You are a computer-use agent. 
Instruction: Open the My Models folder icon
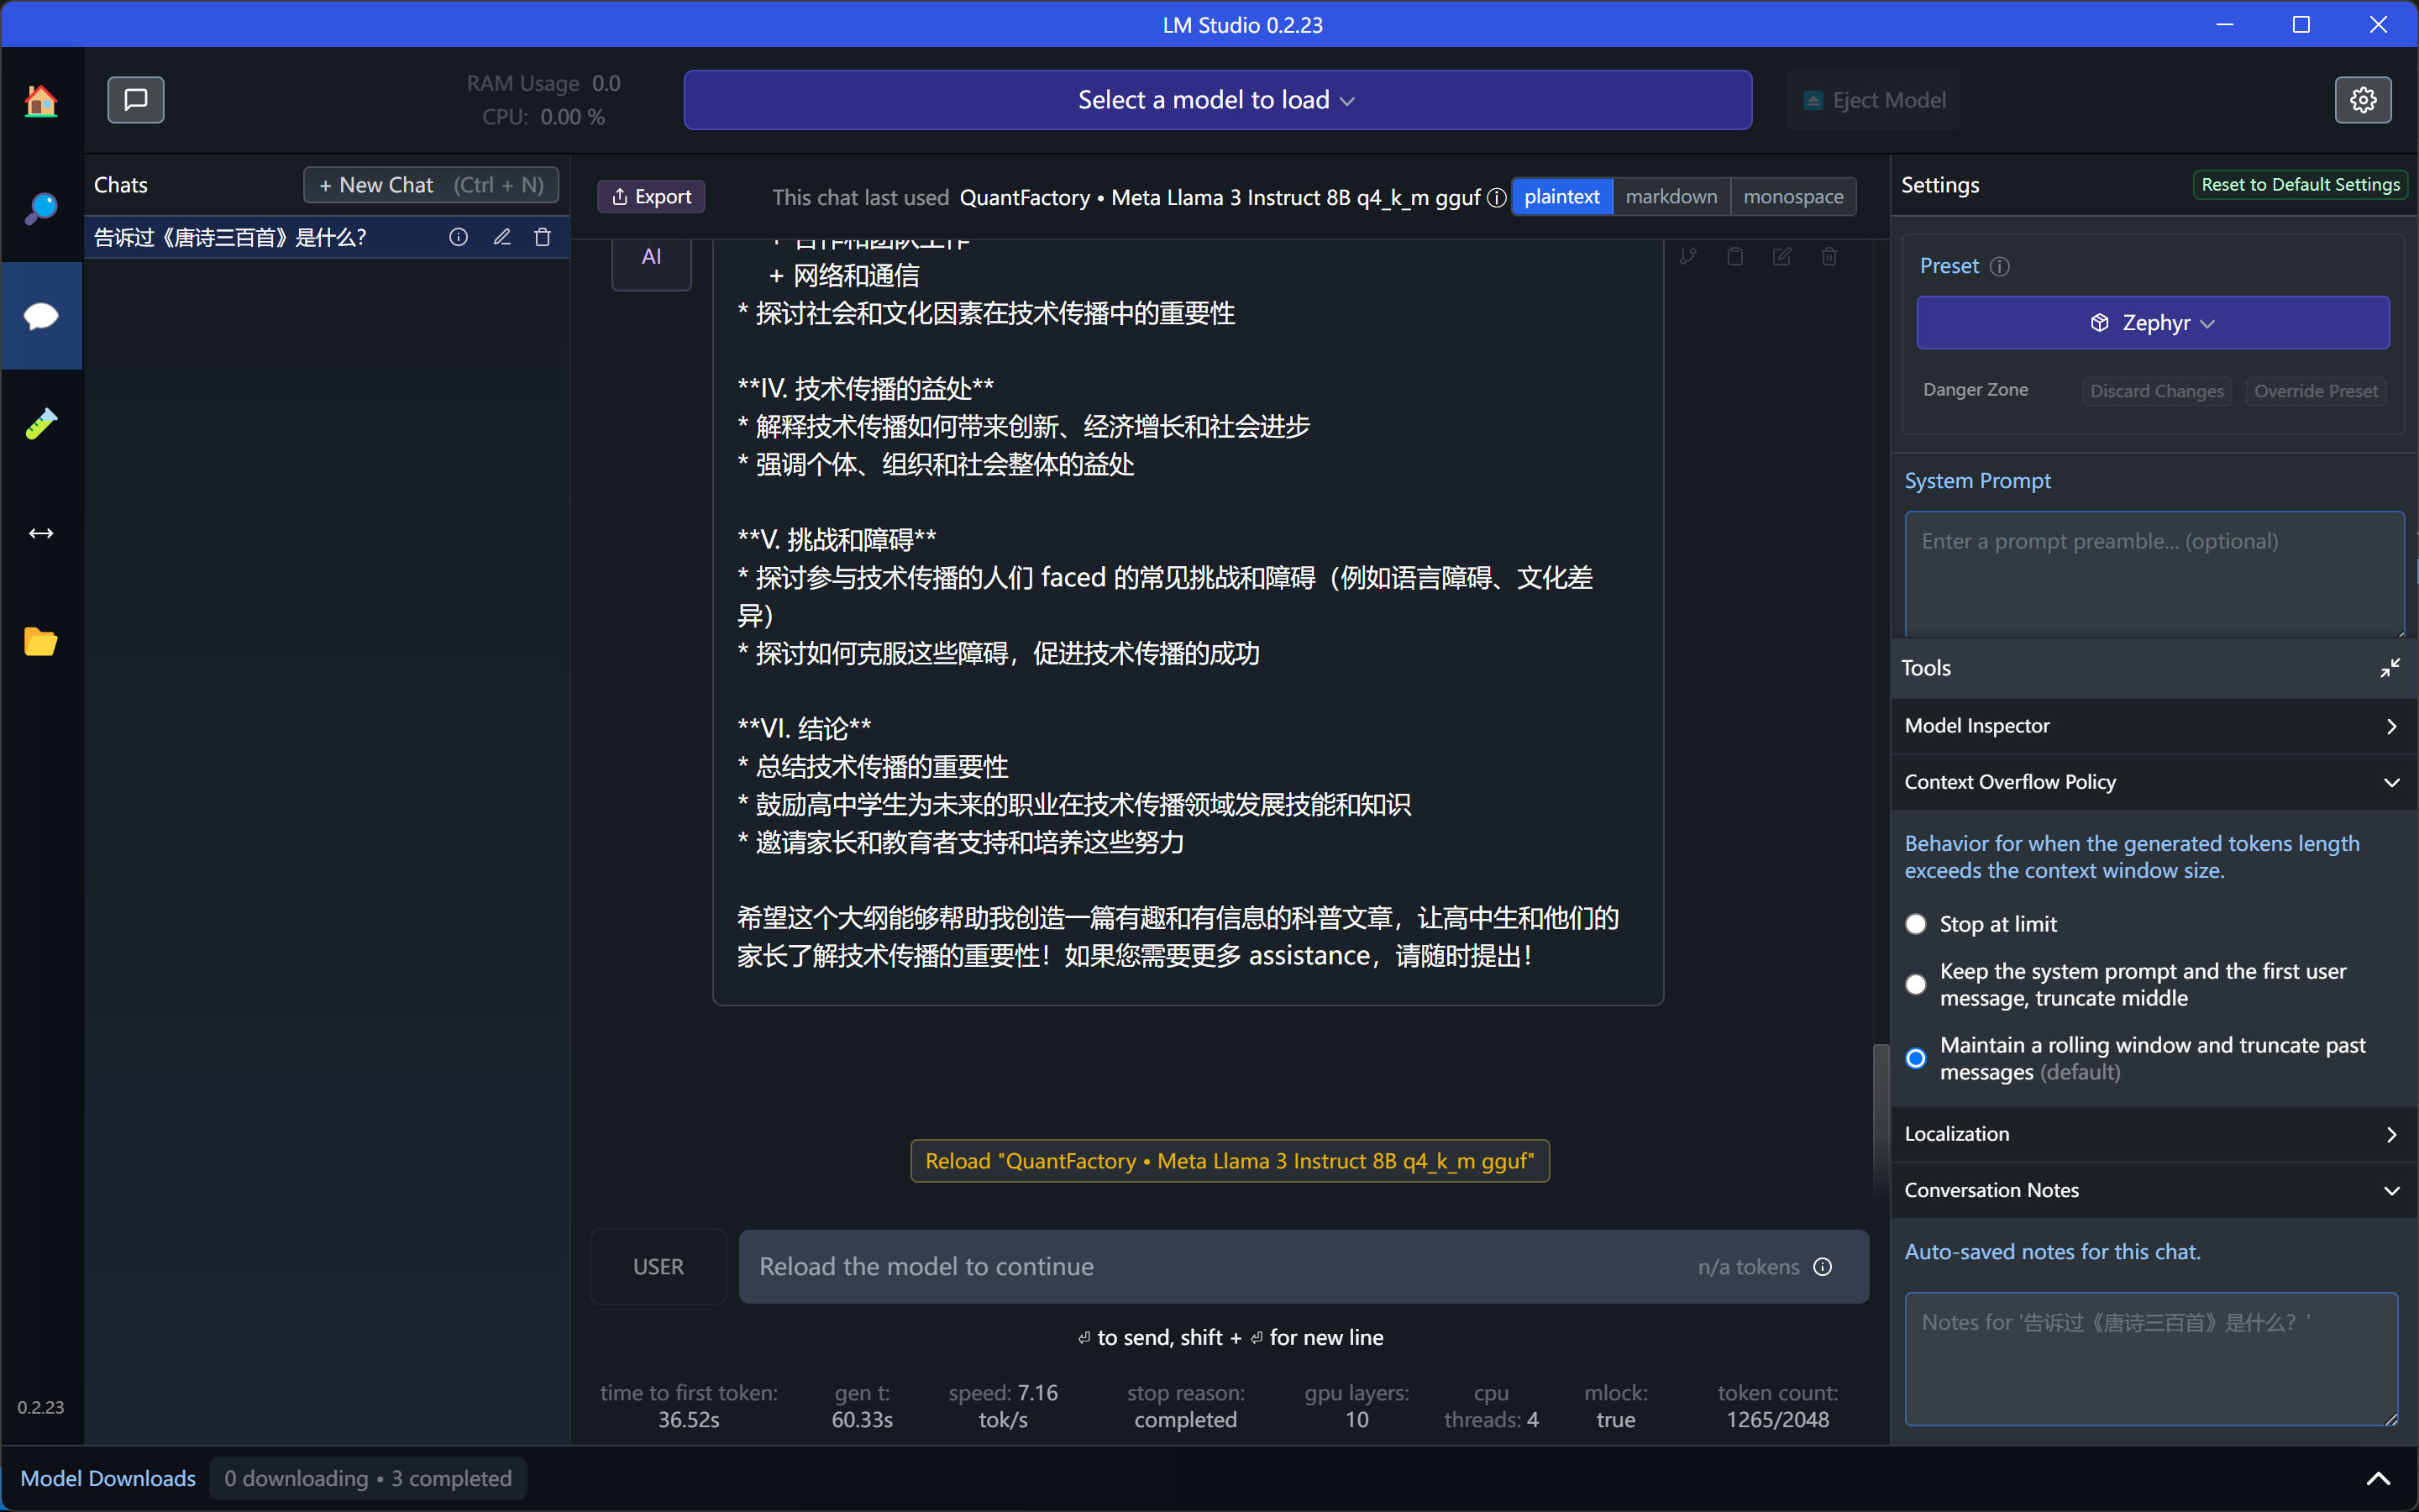(x=41, y=641)
